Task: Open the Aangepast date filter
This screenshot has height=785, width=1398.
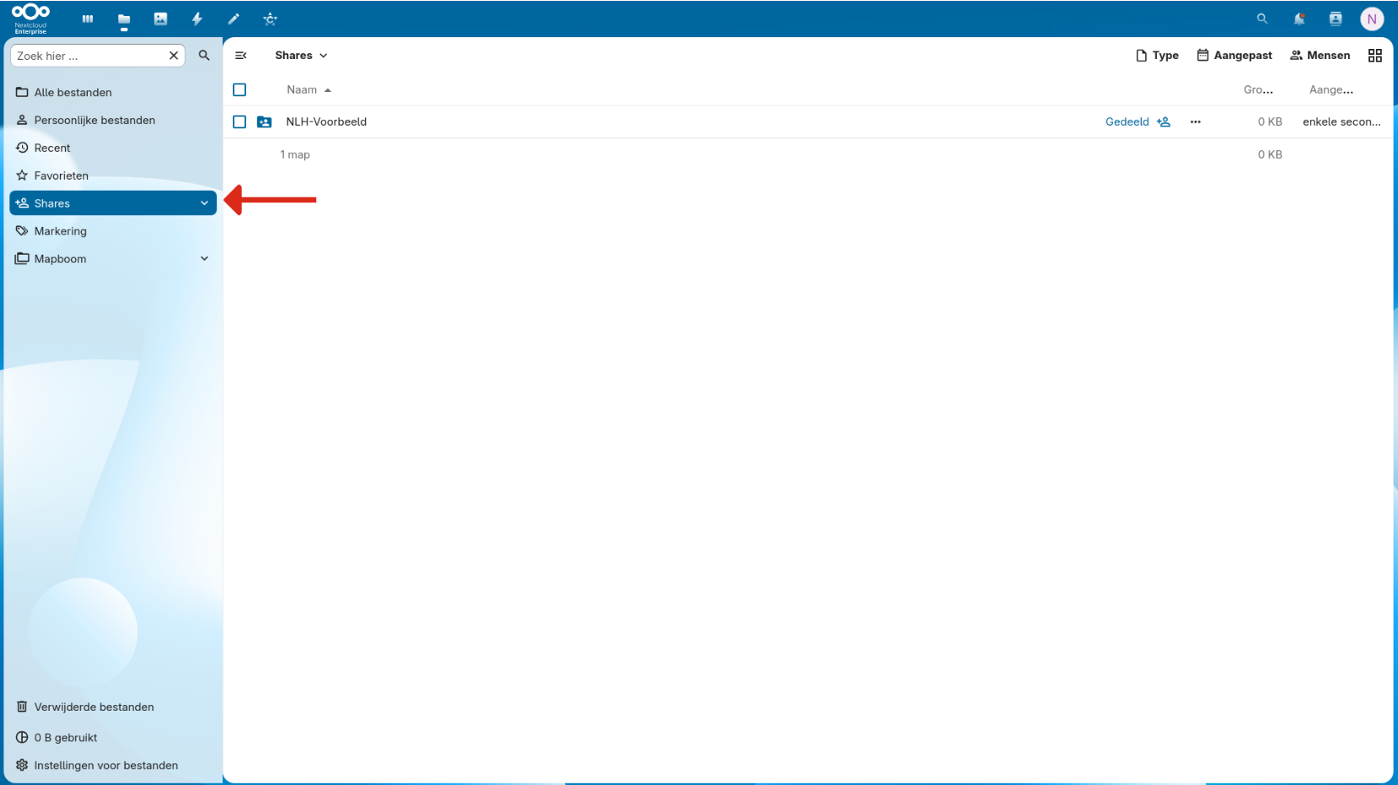Action: click(x=1234, y=55)
